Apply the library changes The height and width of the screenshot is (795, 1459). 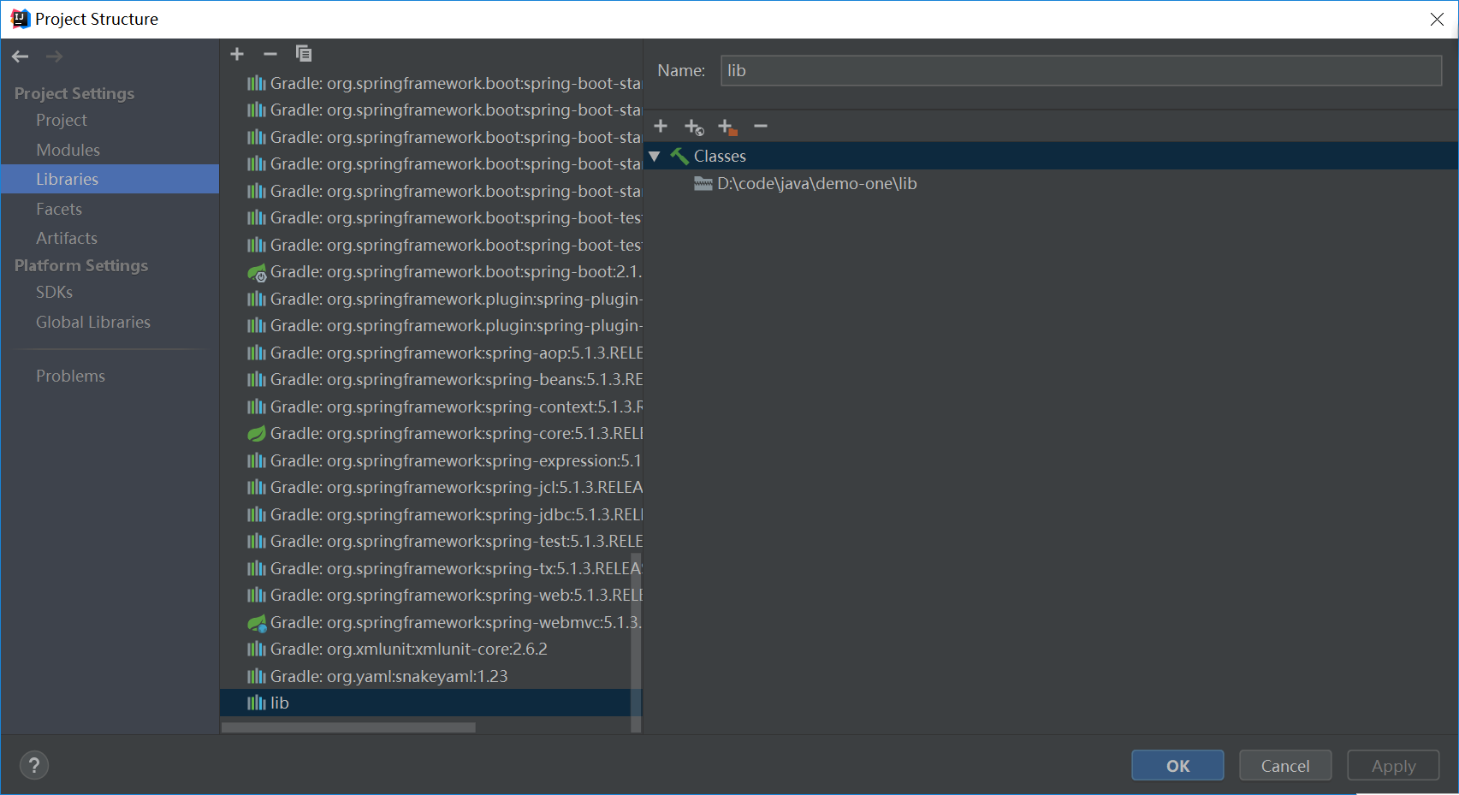[x=1392, y=765]
